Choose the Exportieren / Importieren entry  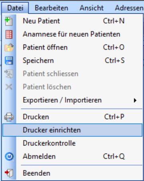72,100
